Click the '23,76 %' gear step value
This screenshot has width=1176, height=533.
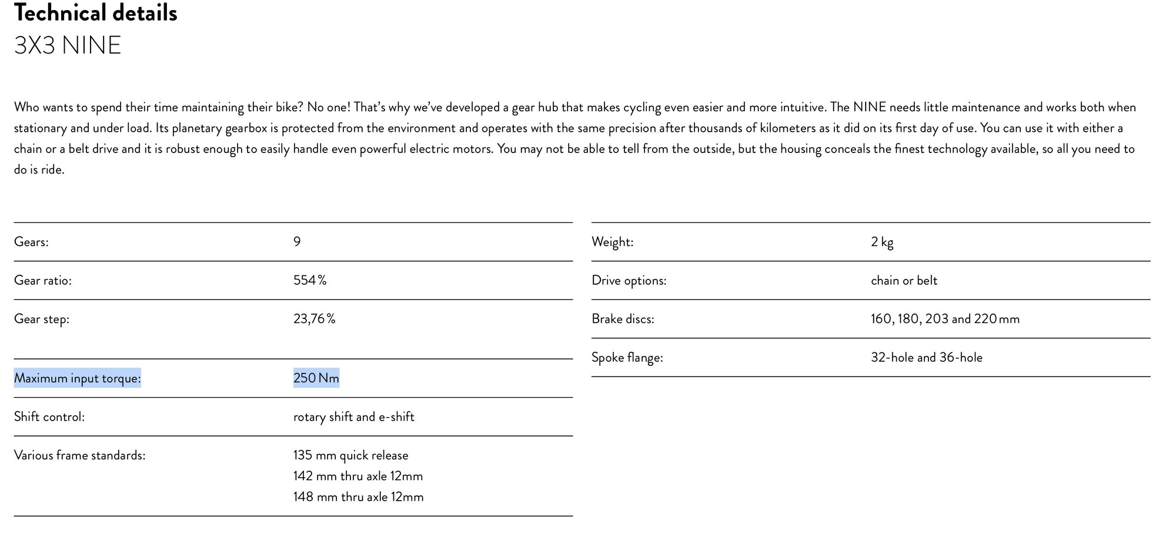315,319
